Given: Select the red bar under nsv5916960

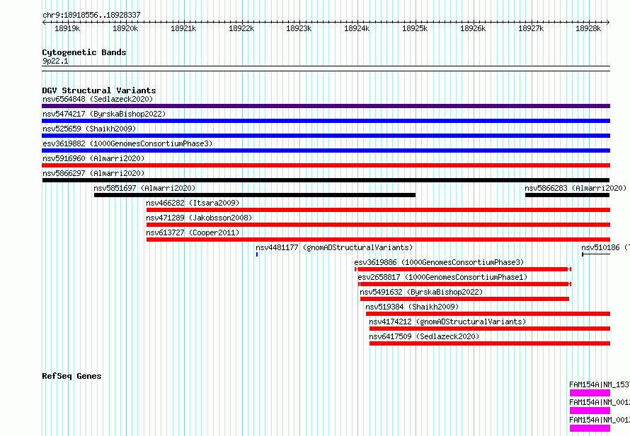Looking at the screenshot, I should pyautogui.click(x=326, y=165).
